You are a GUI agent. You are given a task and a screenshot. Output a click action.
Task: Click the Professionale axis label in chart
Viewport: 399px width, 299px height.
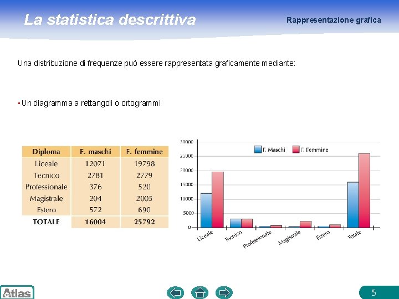point(257,239)
